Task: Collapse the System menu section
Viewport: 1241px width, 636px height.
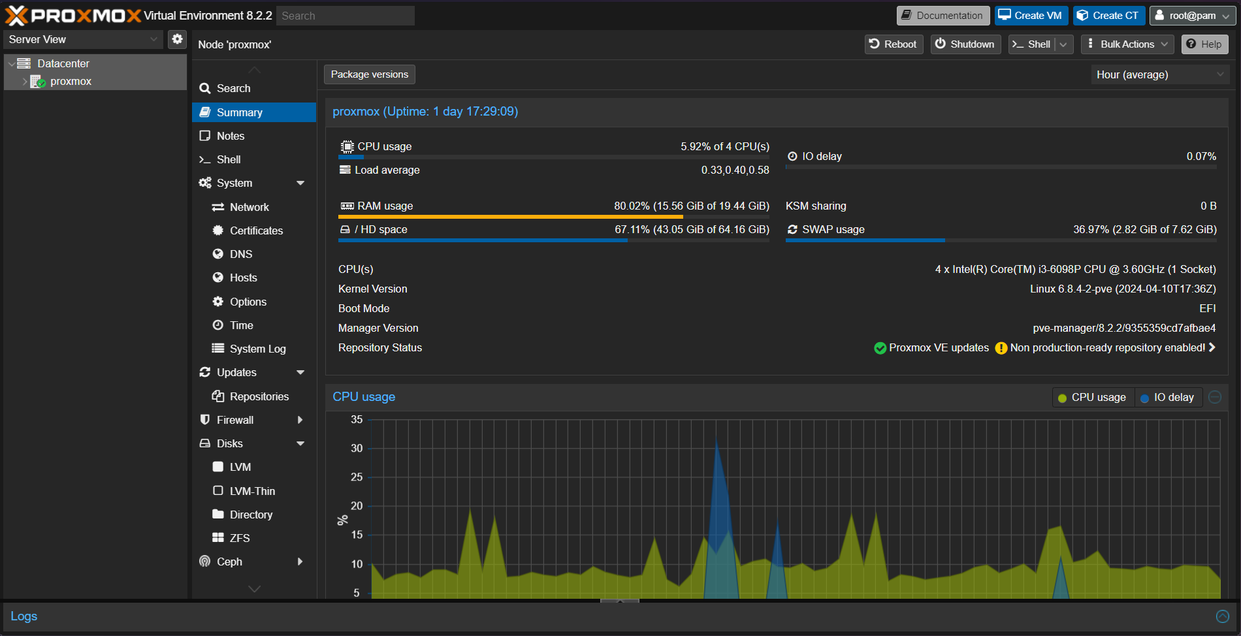Action: 300,183
